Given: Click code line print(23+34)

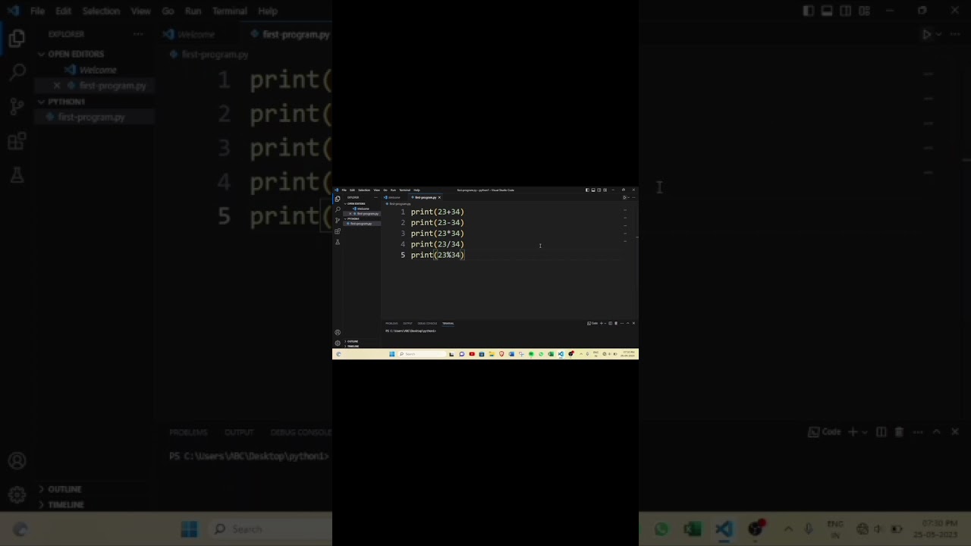Looking at the screenshot, I should pos(437,212).
